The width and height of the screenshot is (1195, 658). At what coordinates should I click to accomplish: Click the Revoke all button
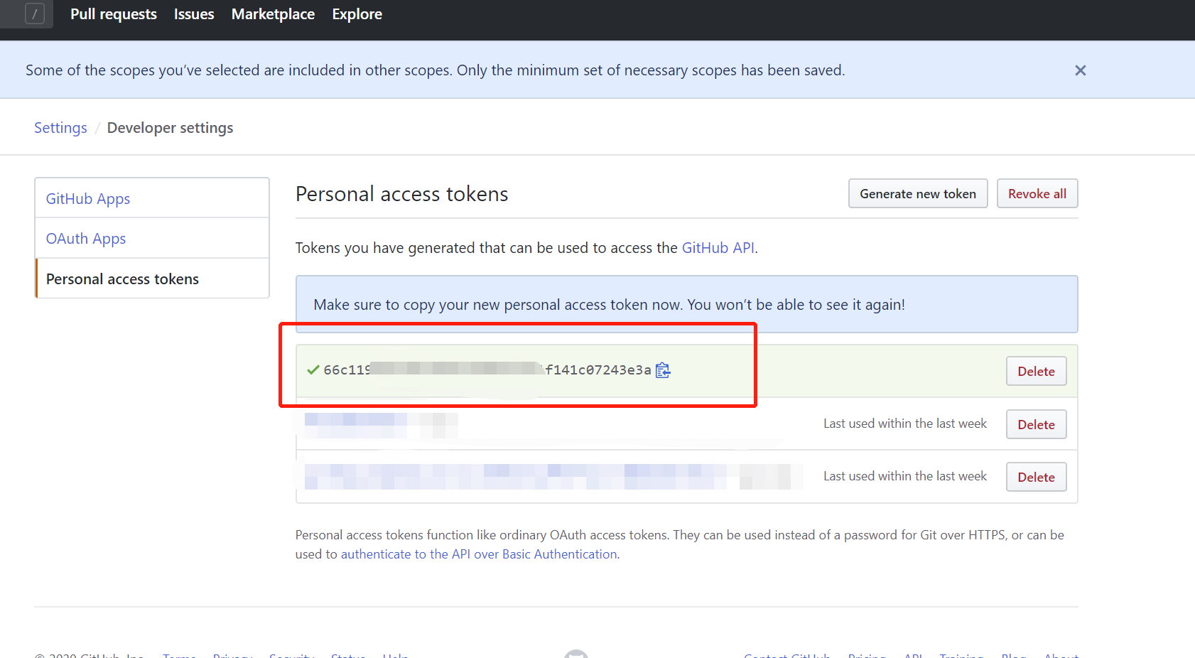click(1037, 193)
